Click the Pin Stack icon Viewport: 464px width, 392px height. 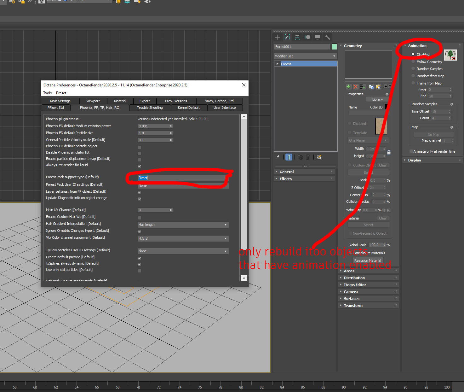(278, 157)
